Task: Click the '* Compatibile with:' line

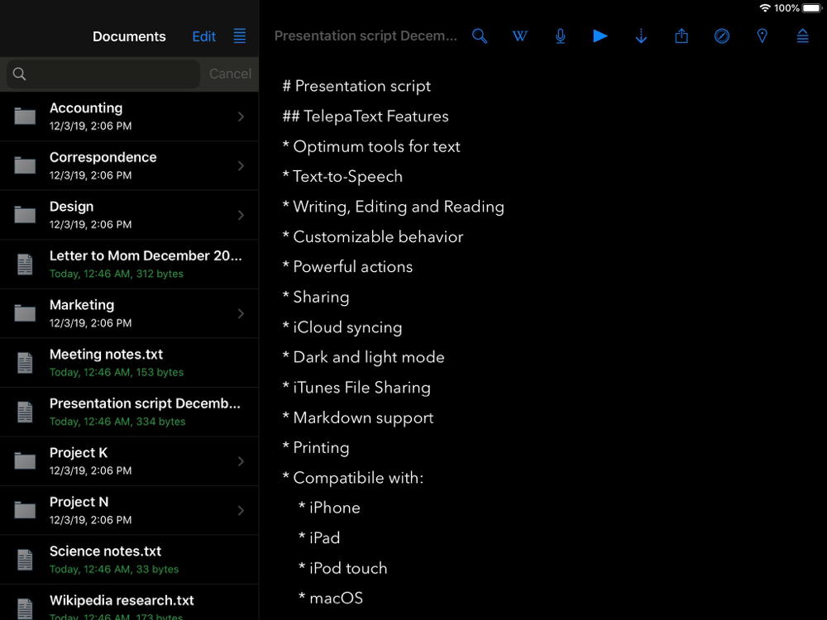Action: [x=353, y=478]
